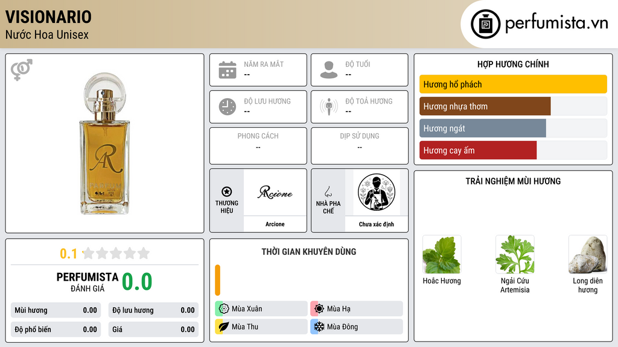This screenshot has height=347, width=618.
Task: Select the Mùa Đông season button
Action: click(x=357, y=327)
